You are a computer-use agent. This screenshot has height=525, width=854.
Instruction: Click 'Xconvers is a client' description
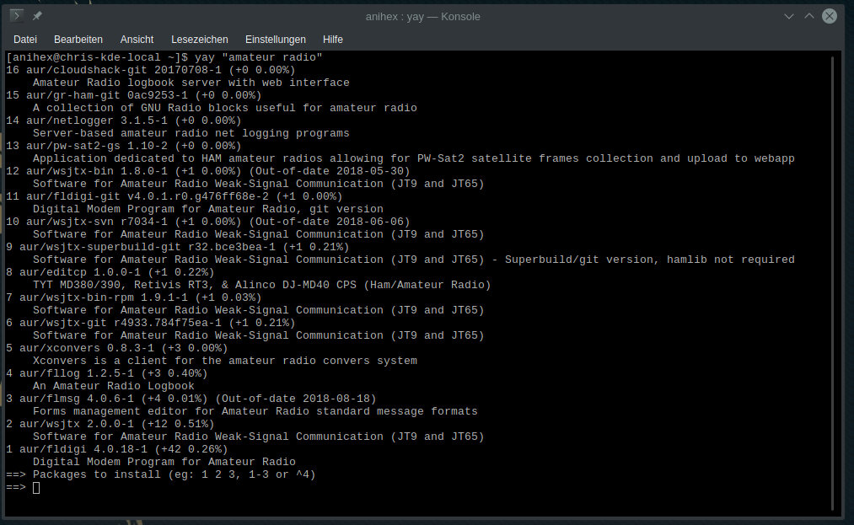[x=225, y=361]
